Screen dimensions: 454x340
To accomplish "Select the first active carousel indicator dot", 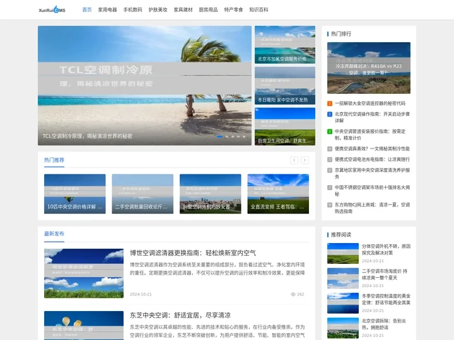I will (220, 137).
